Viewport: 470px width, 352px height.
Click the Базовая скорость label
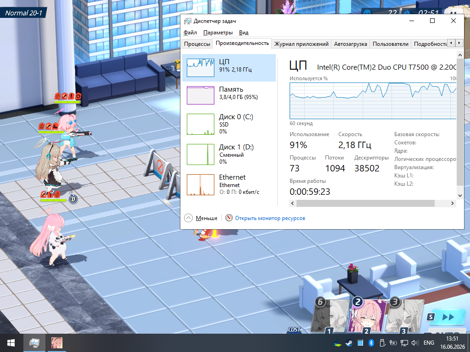point(417,134)
